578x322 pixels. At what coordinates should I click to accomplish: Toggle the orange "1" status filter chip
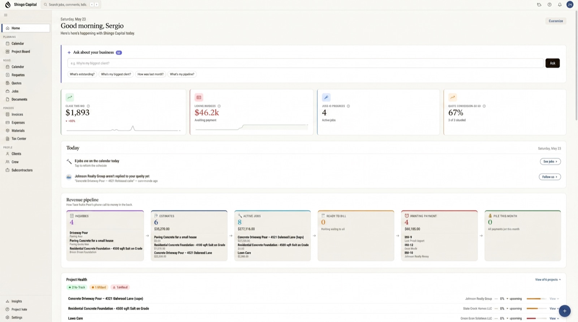[99, 287]
